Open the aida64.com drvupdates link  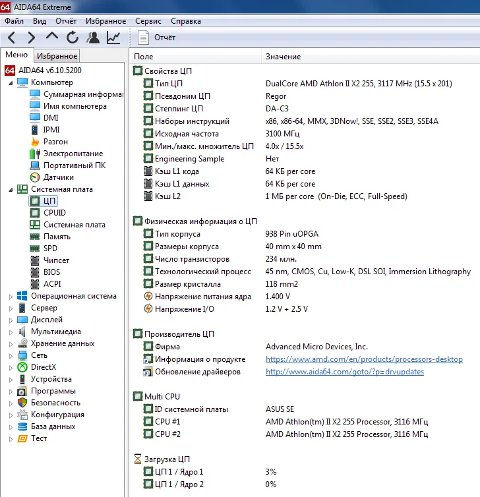point(345,372)
